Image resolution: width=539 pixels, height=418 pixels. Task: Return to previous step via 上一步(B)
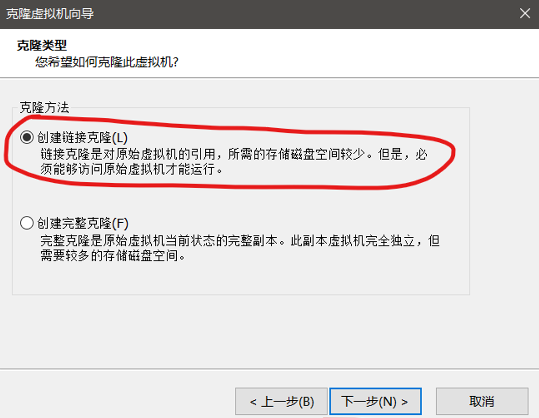tap(281, 401)
